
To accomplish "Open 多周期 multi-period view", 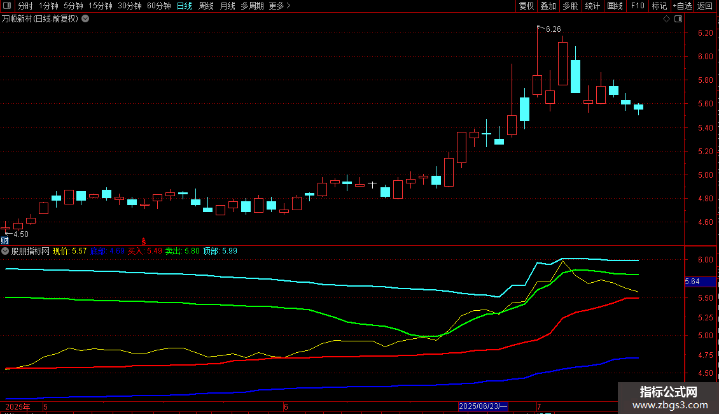I will [x=252, y=6].
